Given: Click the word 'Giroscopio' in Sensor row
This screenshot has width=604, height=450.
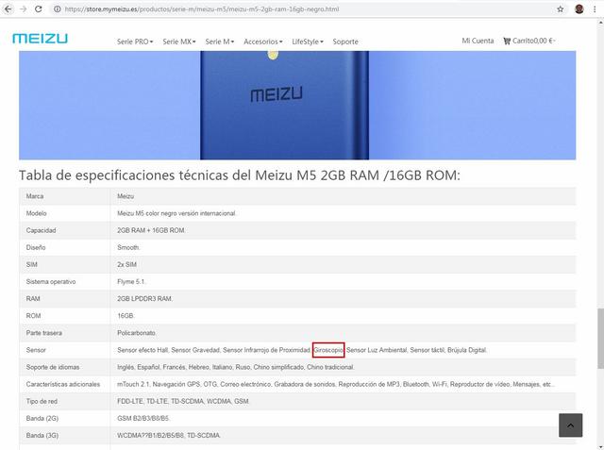Looking at the screenshot, I should point(328,350).
